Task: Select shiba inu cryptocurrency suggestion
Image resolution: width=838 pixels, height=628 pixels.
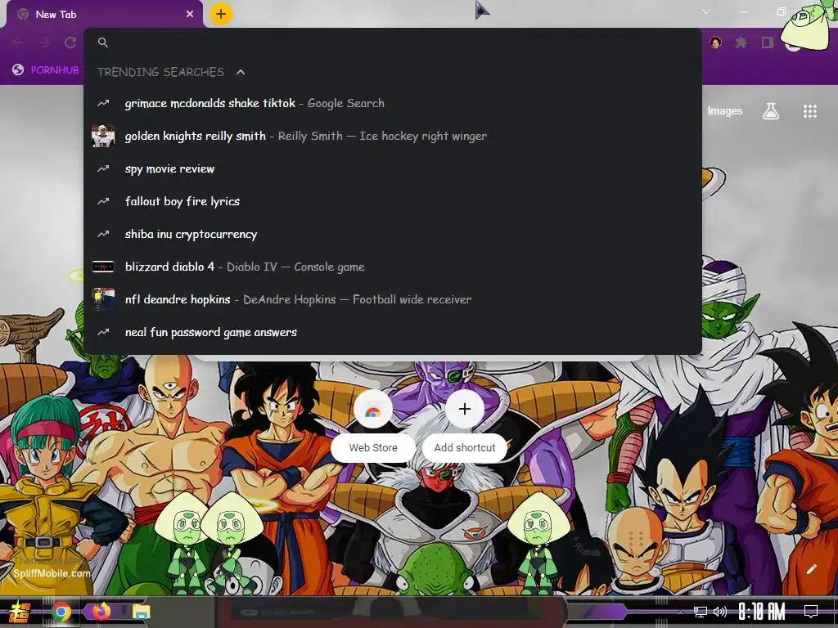Action: (x=393, y=234)
